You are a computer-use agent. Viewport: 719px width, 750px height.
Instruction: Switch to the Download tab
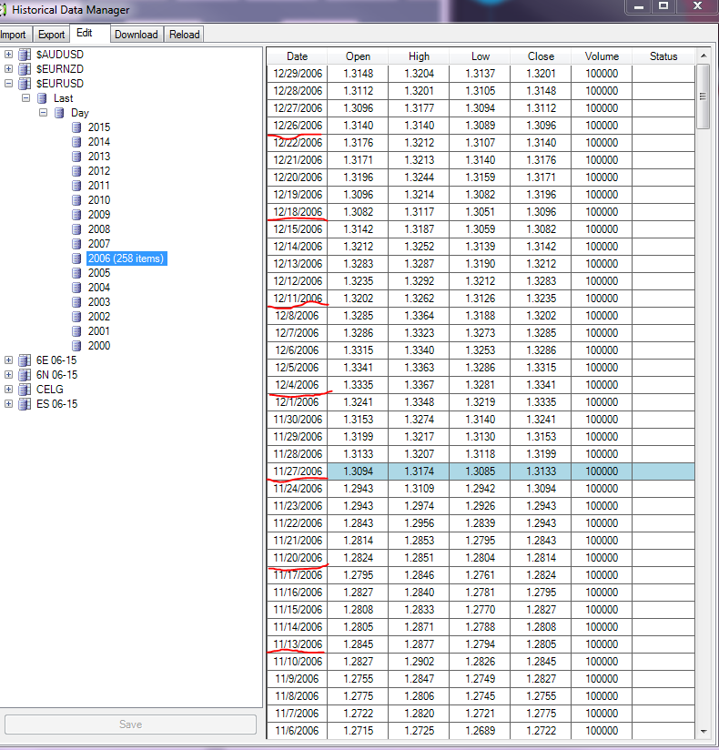click(x=136, y=35)
